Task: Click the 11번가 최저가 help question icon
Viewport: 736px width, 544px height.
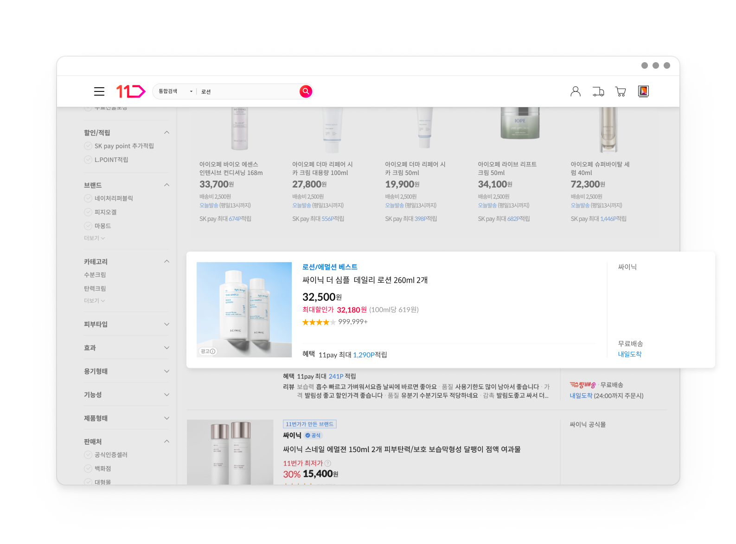Action: 328,463
